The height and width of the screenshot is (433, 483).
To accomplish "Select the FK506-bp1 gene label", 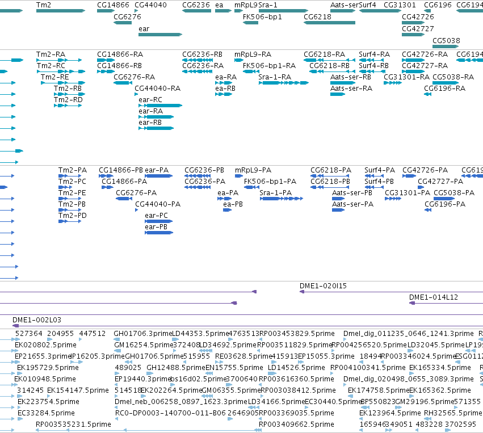I will (262, 16).
